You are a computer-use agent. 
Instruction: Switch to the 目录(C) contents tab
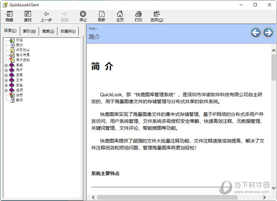(x=11, y=30)
